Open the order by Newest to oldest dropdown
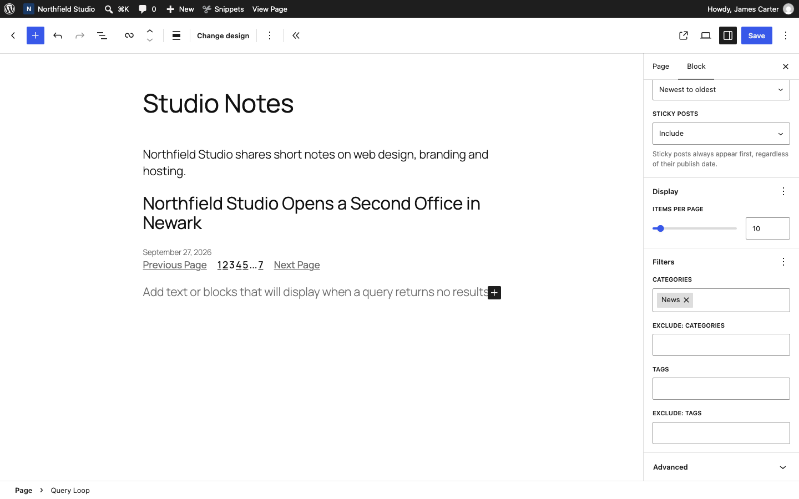This screenshot has width=799, height=499. coord(721,90)
